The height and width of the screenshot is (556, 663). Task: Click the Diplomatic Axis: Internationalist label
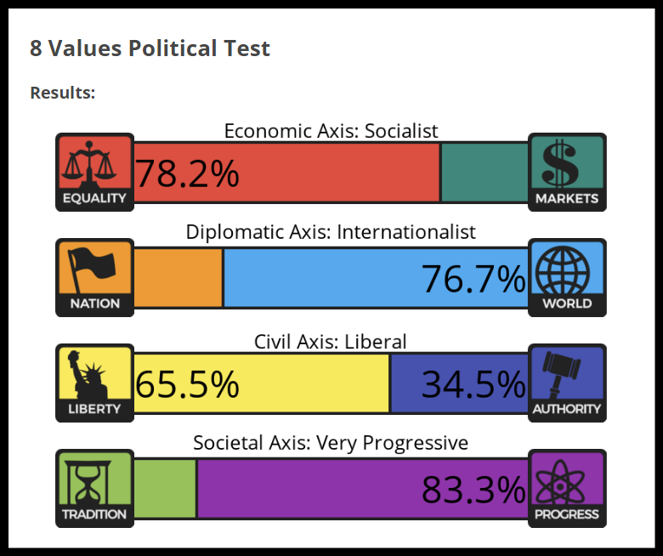click(x=331, y=231)
